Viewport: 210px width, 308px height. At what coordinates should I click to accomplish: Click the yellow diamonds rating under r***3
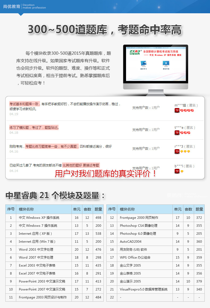click(185, 151)
